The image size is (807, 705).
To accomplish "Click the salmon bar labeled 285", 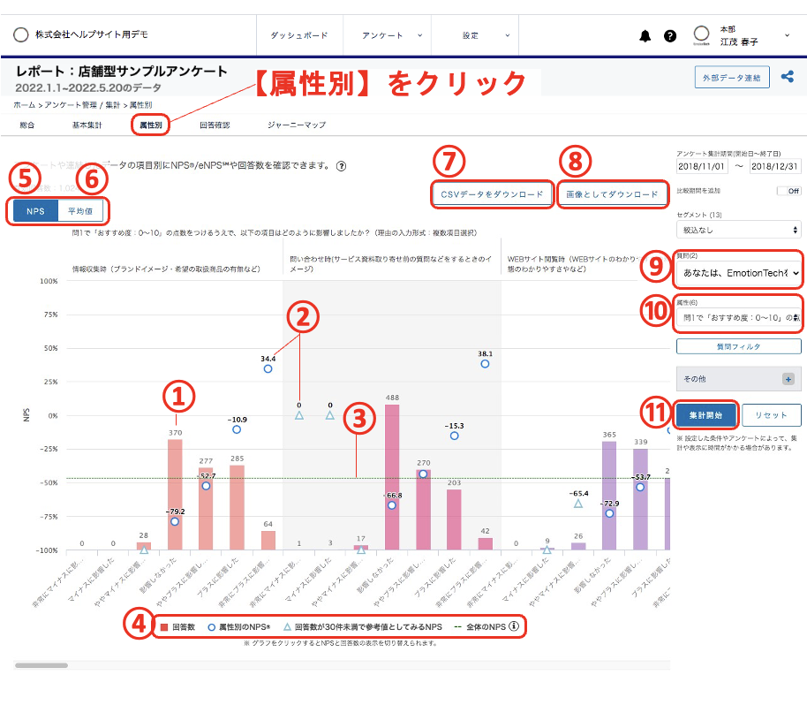I will 237,508.
